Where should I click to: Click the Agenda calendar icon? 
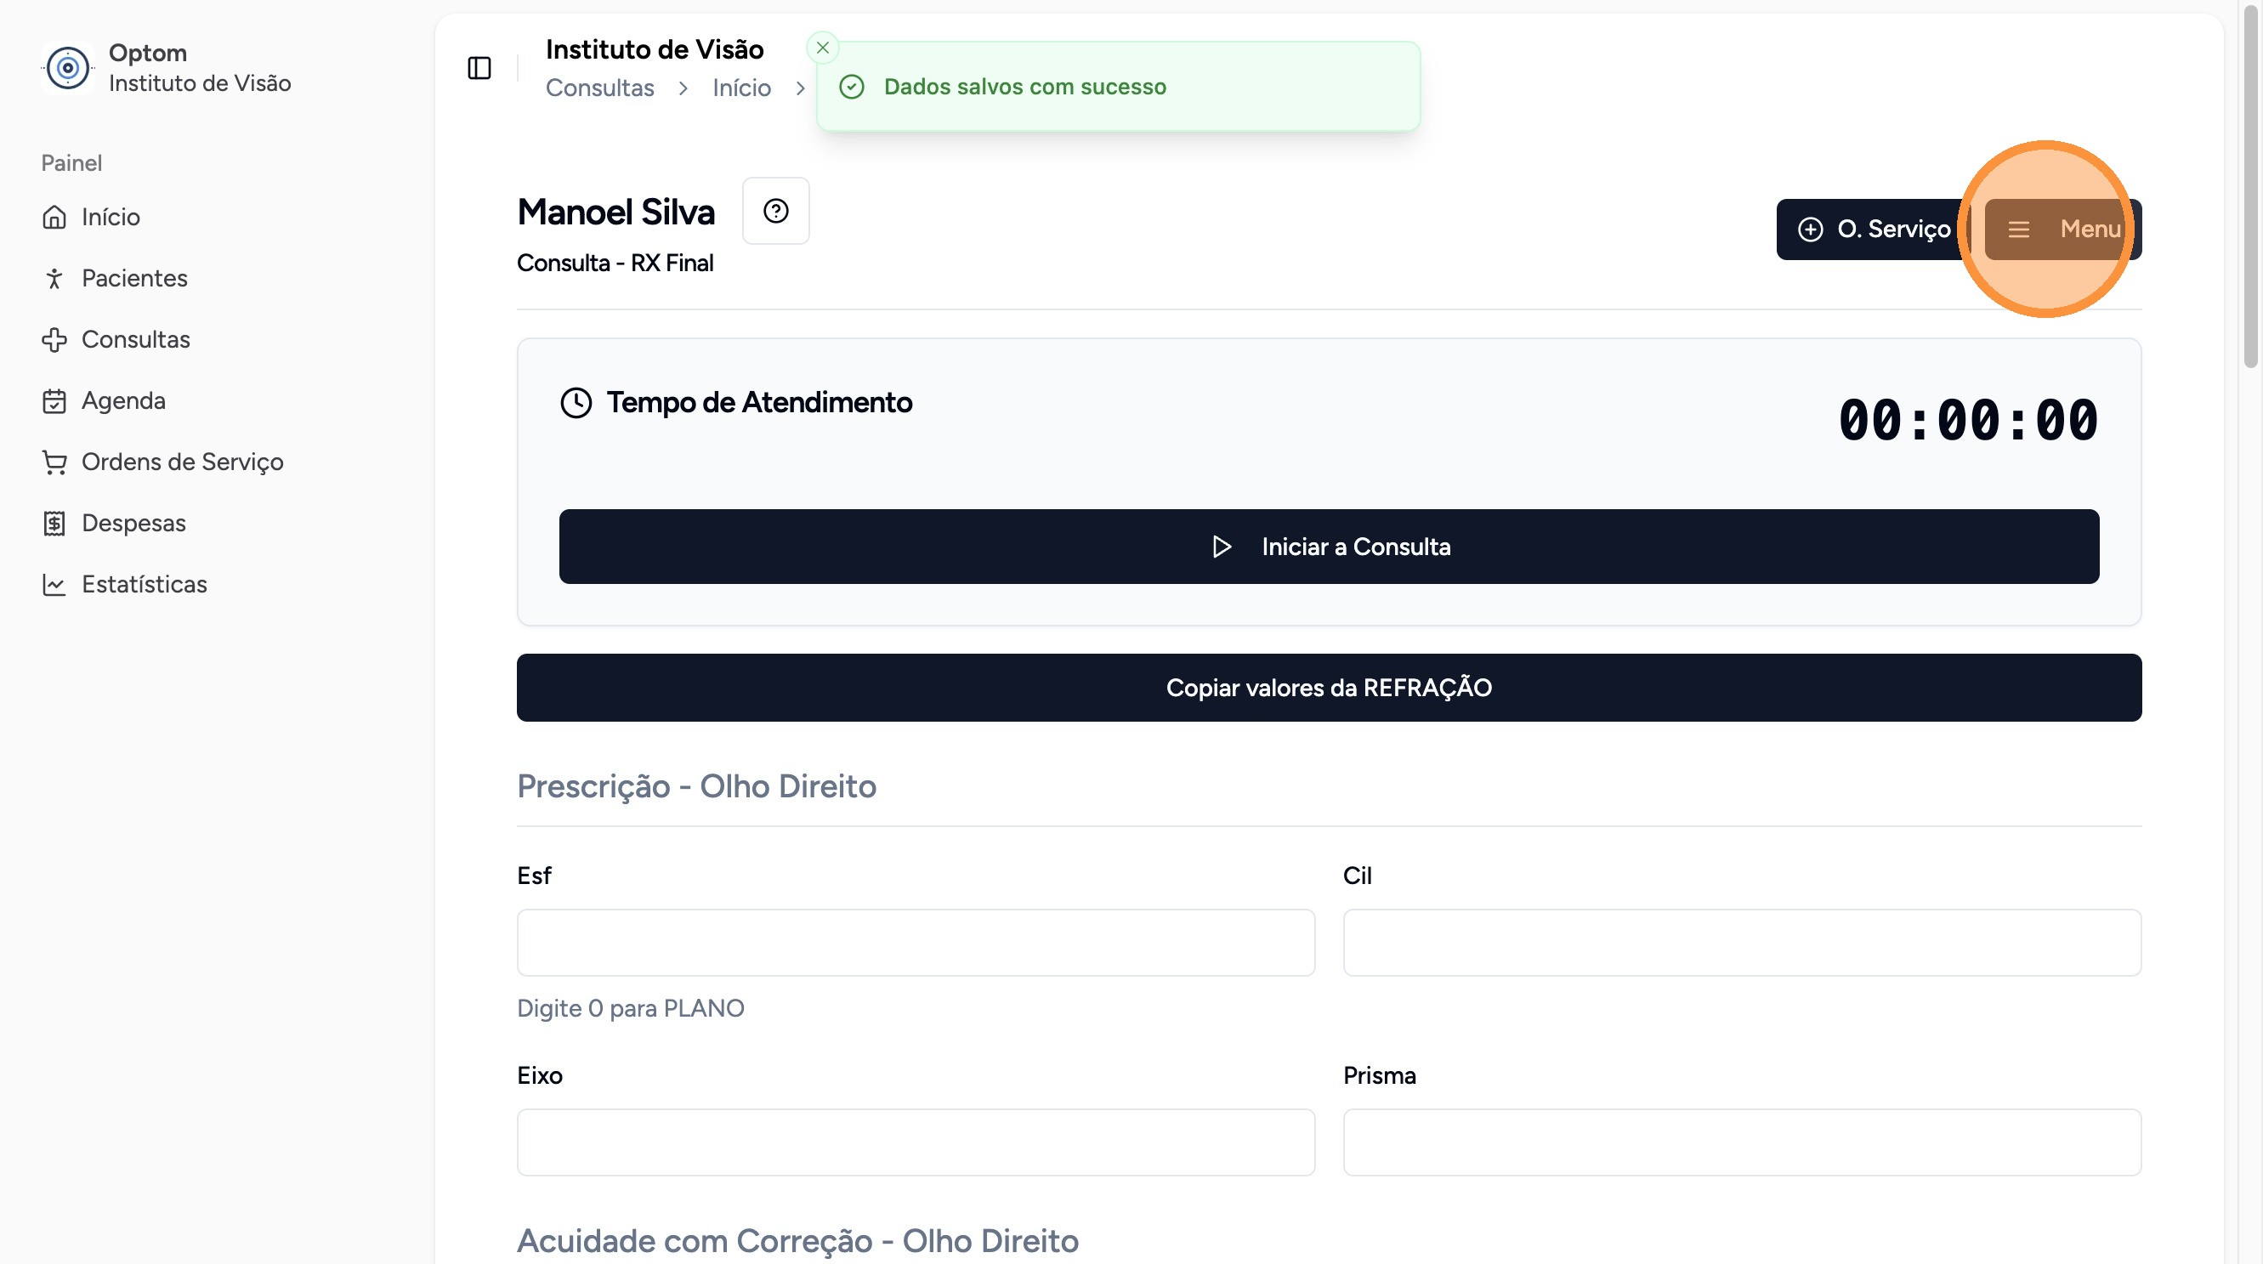(54, 401)
